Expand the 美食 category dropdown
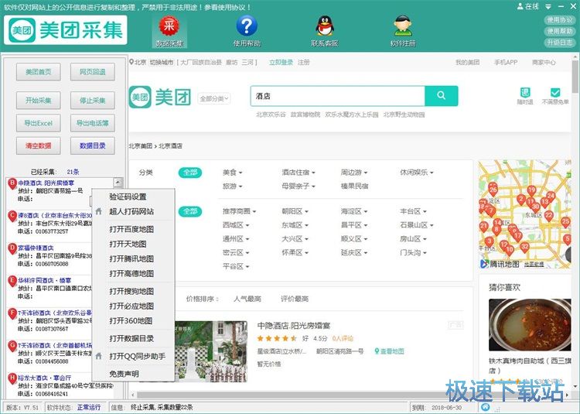 [232, 173]
